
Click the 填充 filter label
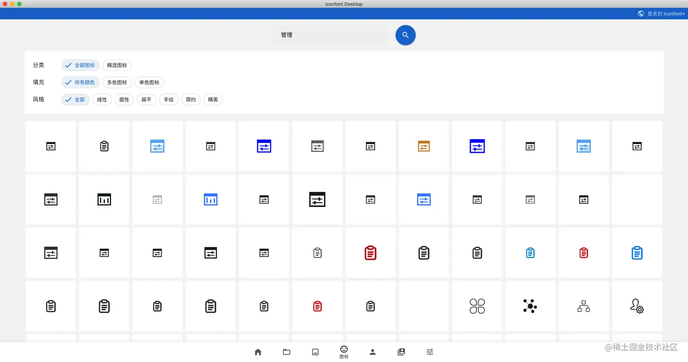[39, 82]
